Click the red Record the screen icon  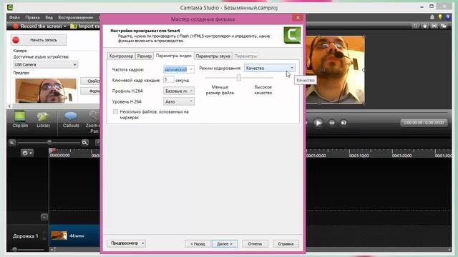[x=16, y=26]
